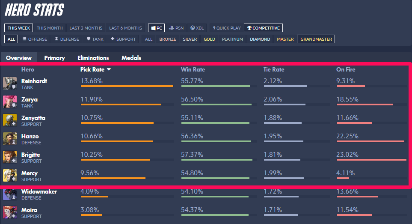Toggle Pick Rate sort arrow
This screenshot has height=224, width=412.
109,69
